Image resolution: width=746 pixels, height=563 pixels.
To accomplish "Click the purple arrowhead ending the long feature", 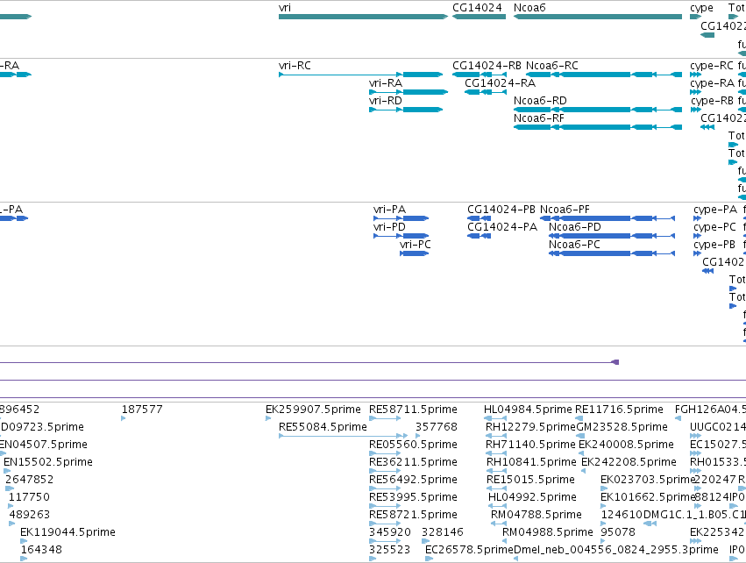I will click(x=615, y=362).
